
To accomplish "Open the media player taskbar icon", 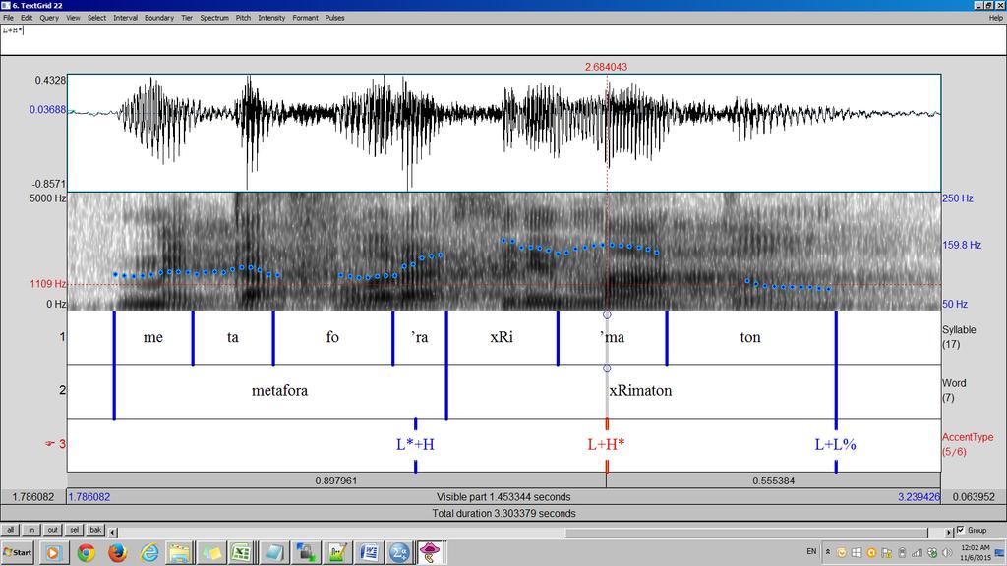I will point(54,552).
